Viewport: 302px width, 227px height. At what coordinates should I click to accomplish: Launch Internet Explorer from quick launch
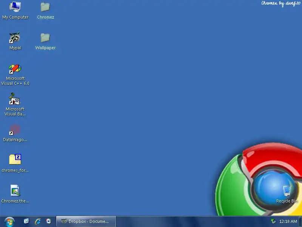point(38,221)
